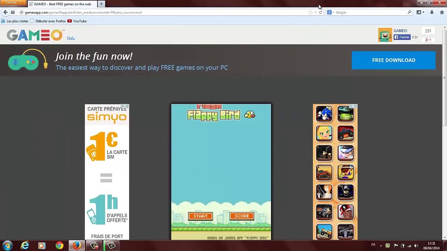Click the GAMEO Facebook page name link

click(400, 31)
